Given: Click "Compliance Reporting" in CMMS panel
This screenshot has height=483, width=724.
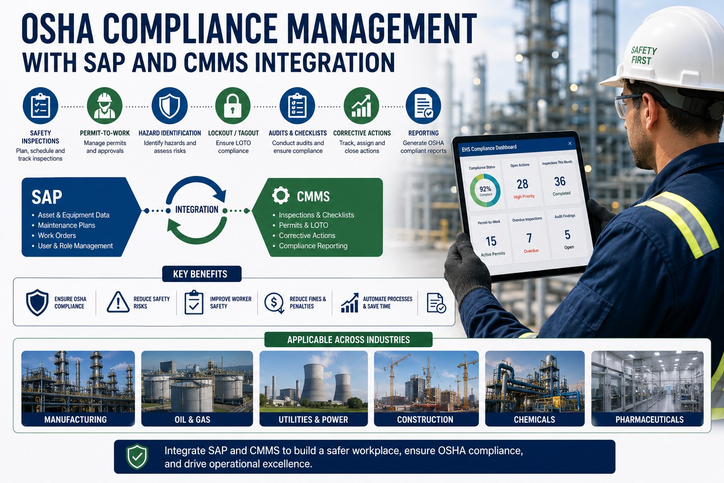Looking at the screenshot, I should pyautogui.click(x=313, y=246).
